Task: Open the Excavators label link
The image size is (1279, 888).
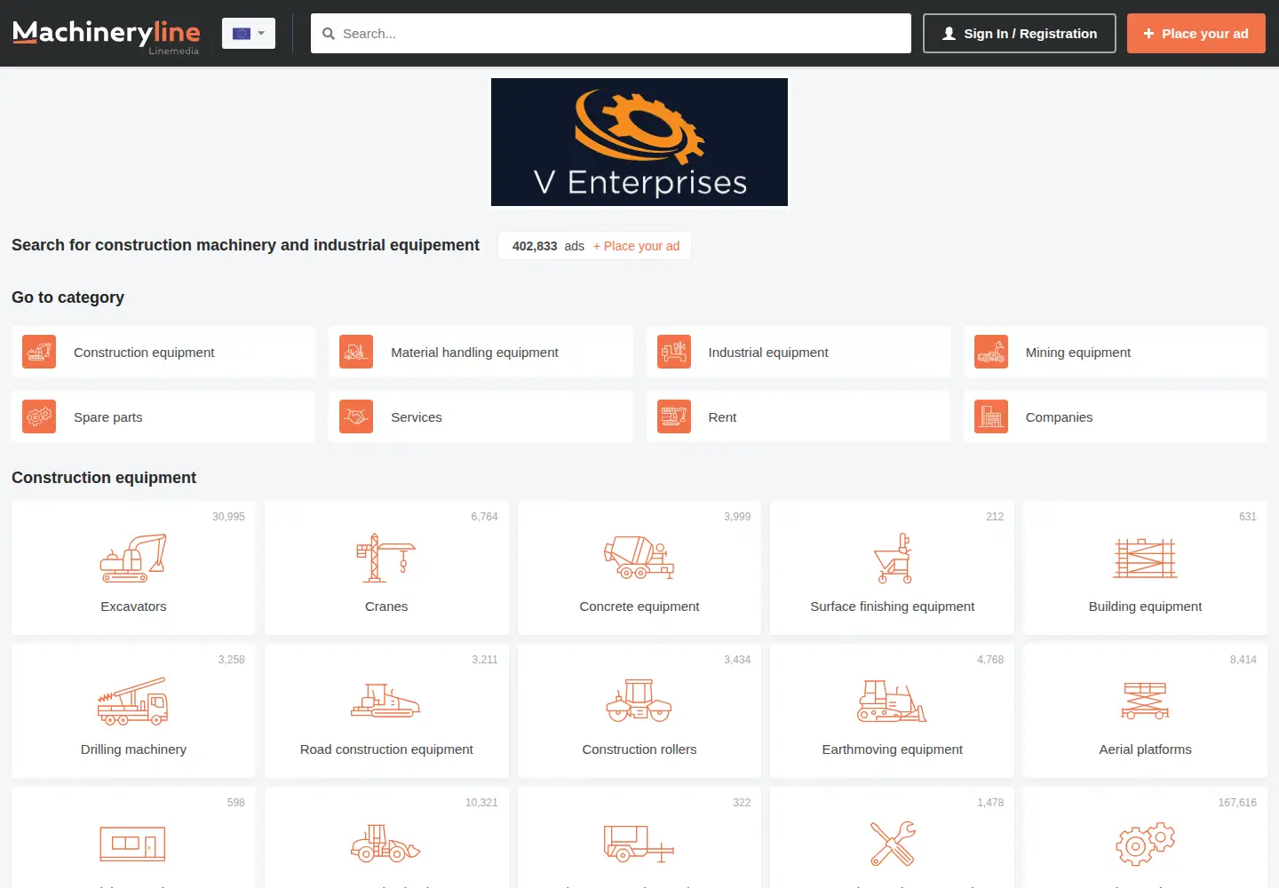Action: pyautogui.click(x=133, y=607)
